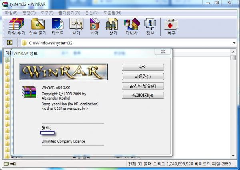Click the "Copyright © 1993-2009 by" text

pos(64,94)
